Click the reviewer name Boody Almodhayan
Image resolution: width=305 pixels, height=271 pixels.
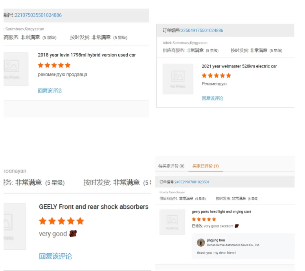pos(172,193)
